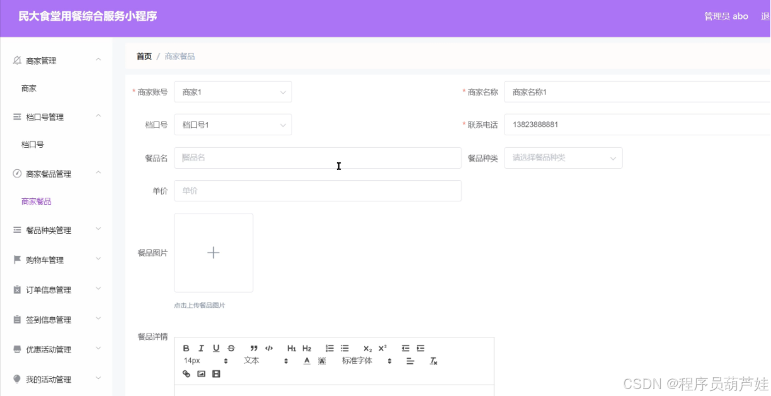Insert a video in editor

217,374
